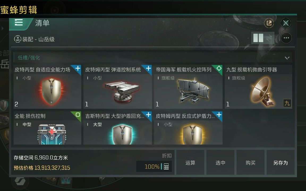Toggle the swap arrows view button
This screenshot has height=191, width=306.
tap(269, 38)
